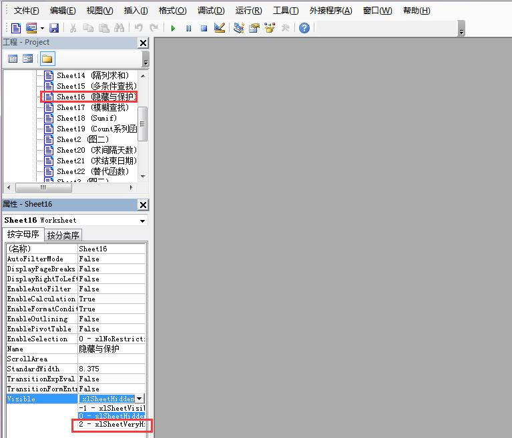Click the project tree scroll right arrow
The image size is (512, 438).
pyautogui.click(x=132, y=187)
